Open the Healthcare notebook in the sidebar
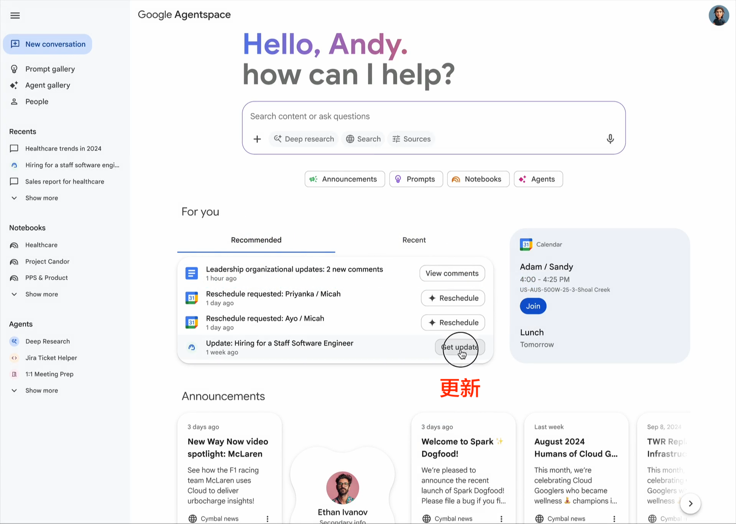Screen dimensions: 736x524 41,245
